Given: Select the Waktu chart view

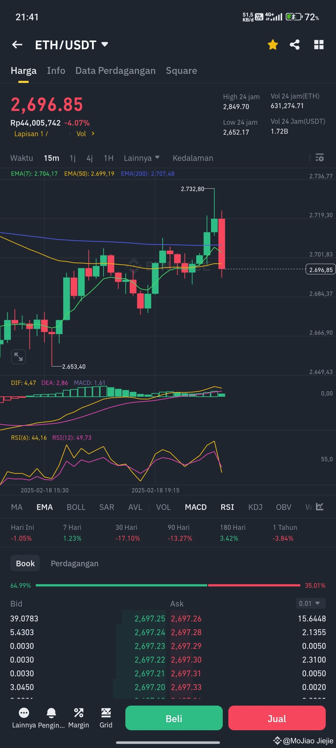Looking at the screenshot, I should click(22, 158).
